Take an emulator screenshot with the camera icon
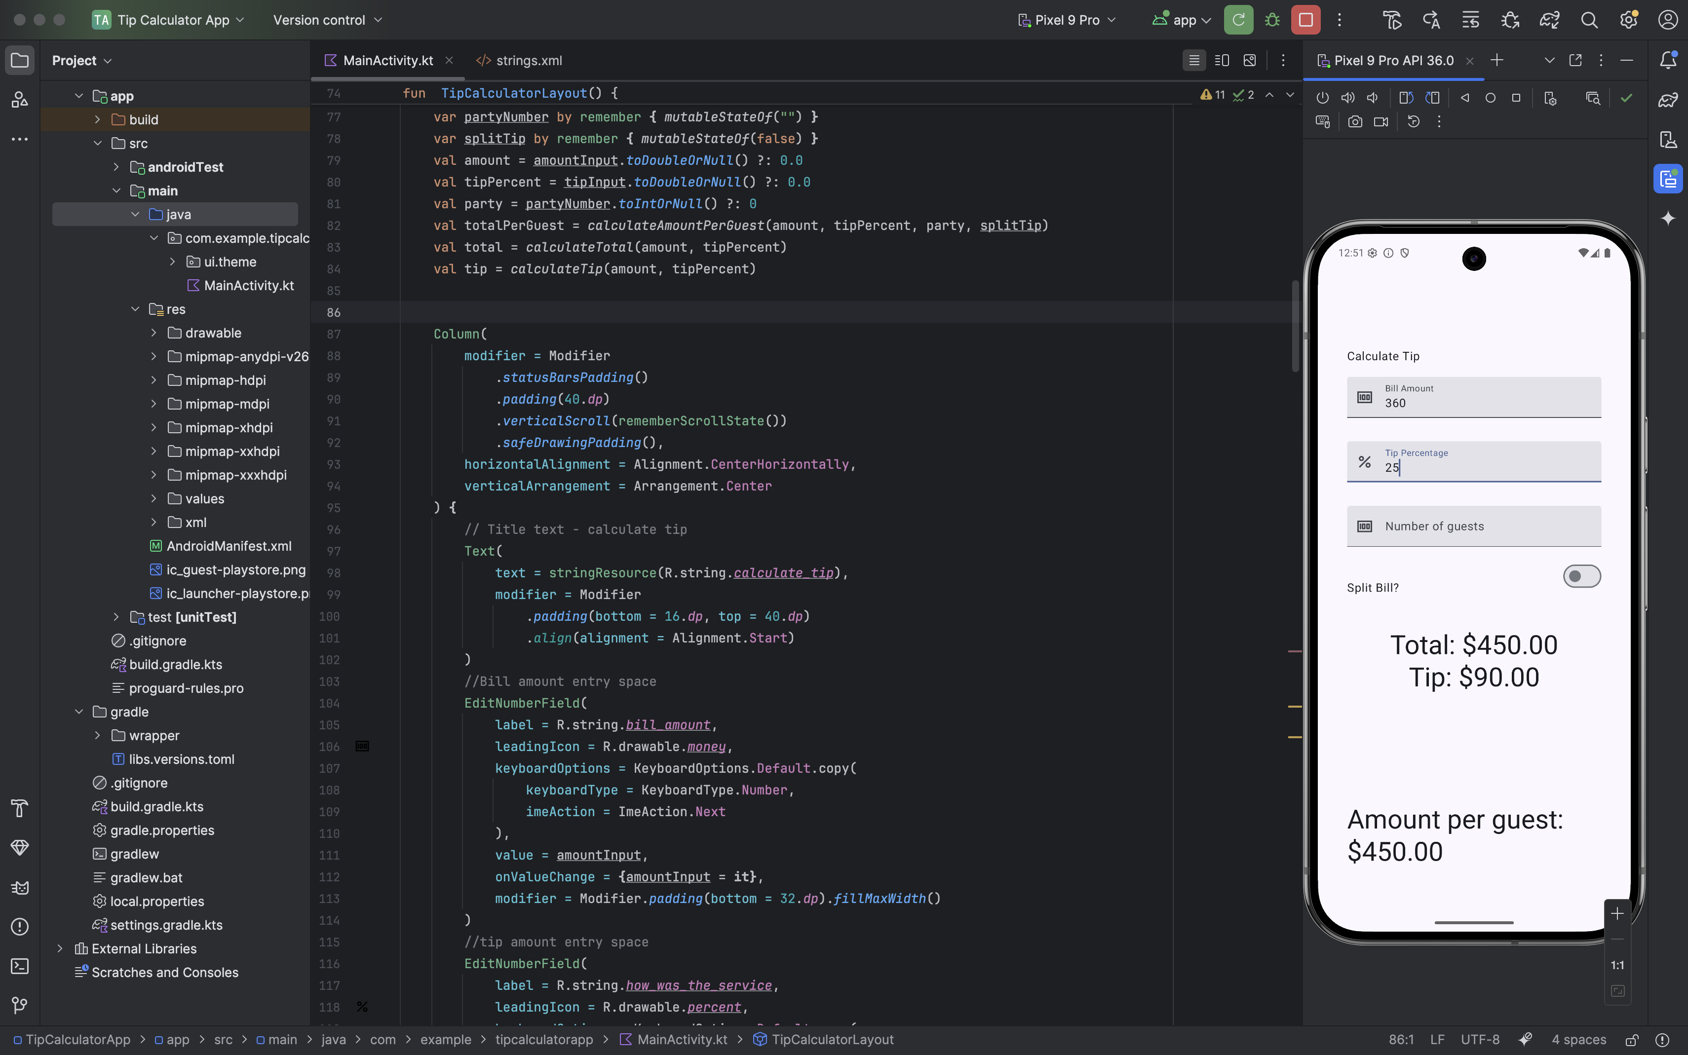This screenshot has height=1055, width=1688. pos(1354,121)
